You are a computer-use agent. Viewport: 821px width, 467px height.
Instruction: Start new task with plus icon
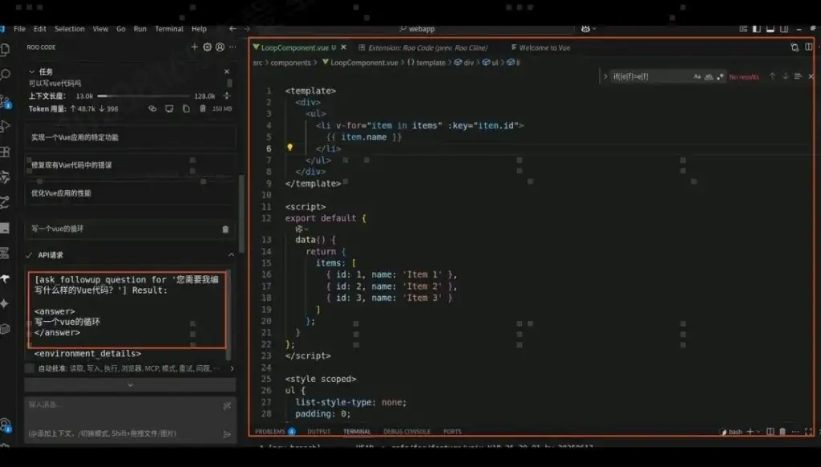point(194,47)
